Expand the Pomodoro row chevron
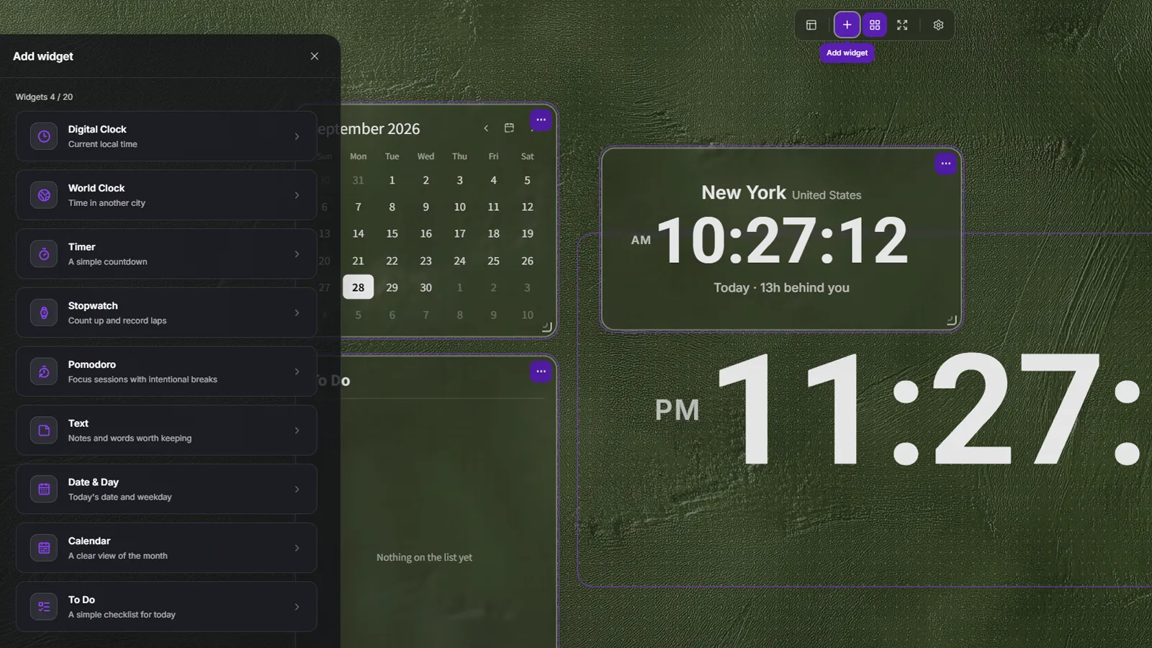The height and width of the screenshot is (648, 1152). pos(297,372)
